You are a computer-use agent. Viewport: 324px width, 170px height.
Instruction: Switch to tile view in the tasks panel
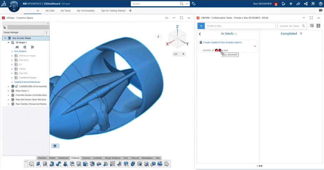[318, 26]
